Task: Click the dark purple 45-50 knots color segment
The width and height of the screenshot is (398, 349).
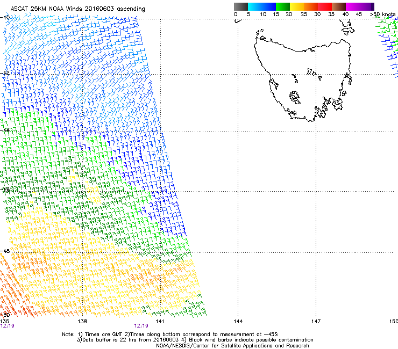Action: [367, 6]
